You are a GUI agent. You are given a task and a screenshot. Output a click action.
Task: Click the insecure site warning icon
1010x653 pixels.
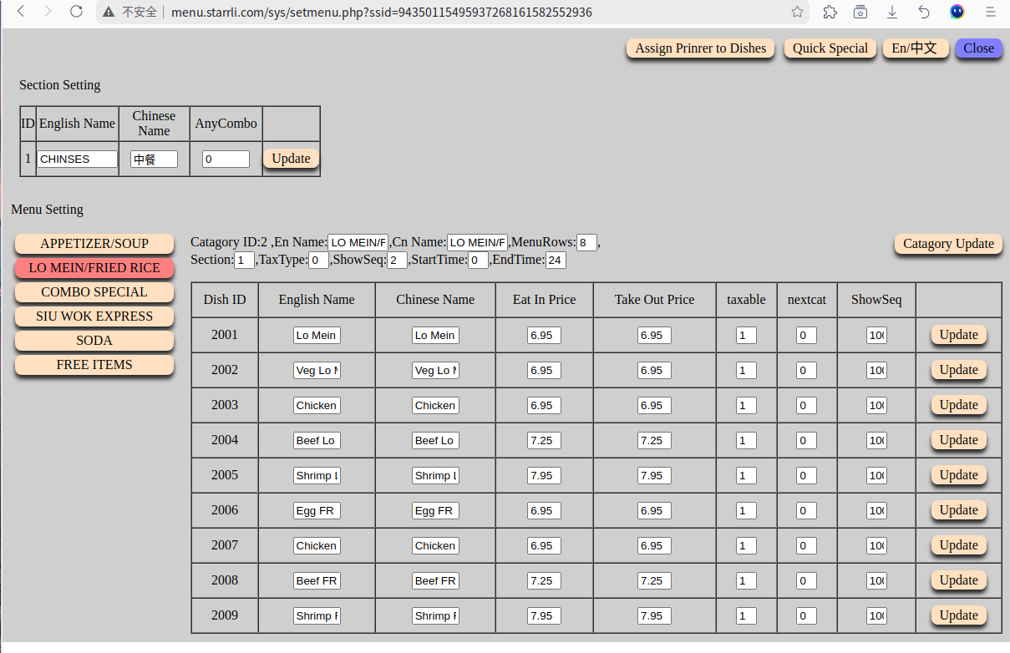(x=109, y=12)
